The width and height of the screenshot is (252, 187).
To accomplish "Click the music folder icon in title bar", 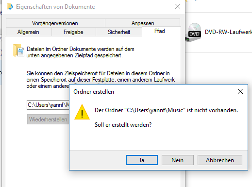I will (x=10, y=7).
